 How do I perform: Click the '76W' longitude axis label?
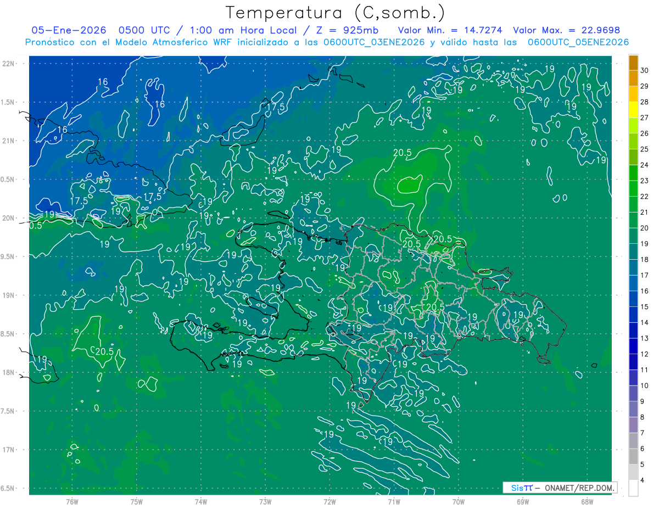[x=72, y=502]
